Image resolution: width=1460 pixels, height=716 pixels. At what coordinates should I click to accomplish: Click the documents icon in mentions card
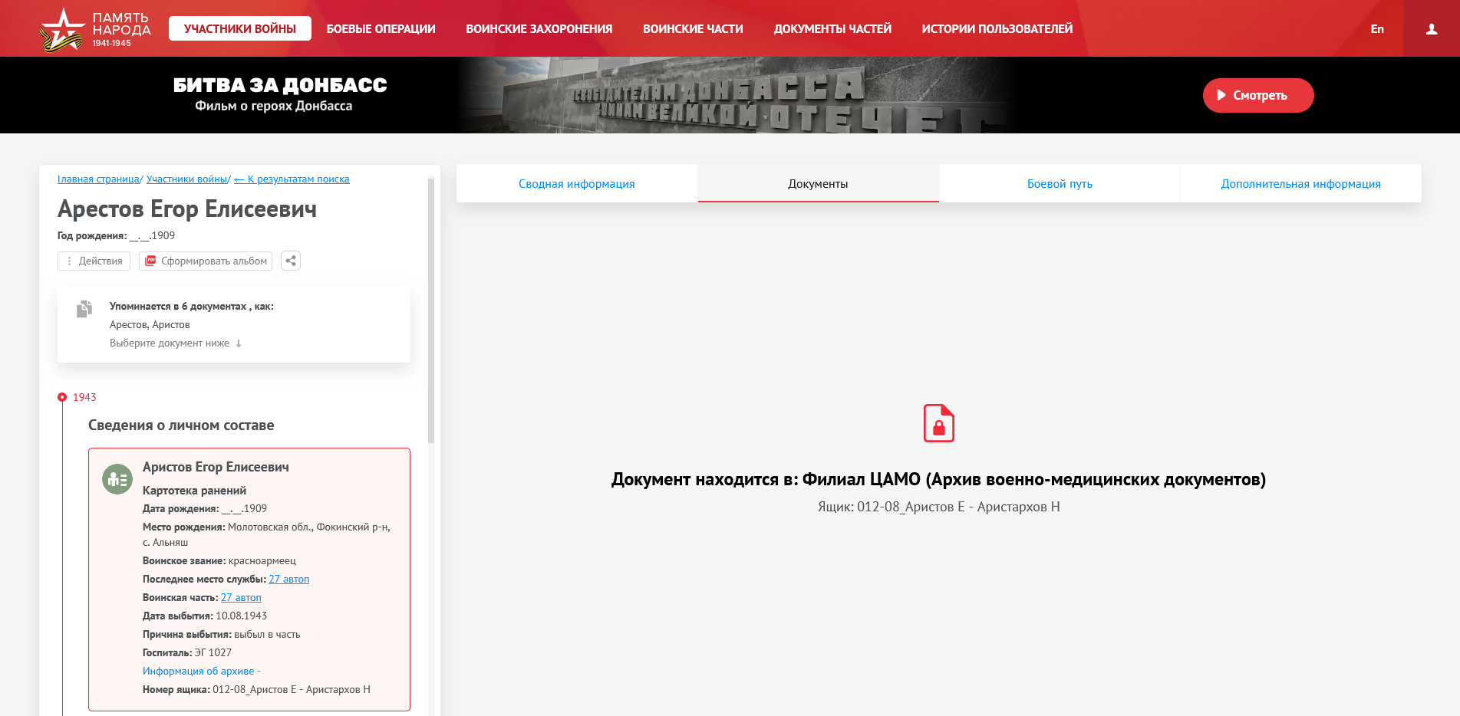84,309
